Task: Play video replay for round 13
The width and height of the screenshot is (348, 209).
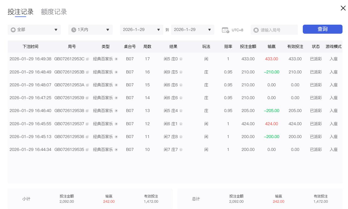Action: click(x=116, y=111)
